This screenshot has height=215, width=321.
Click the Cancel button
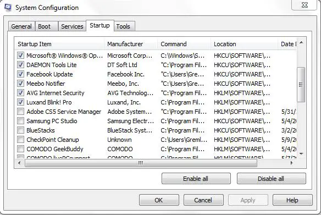point(203,200)
